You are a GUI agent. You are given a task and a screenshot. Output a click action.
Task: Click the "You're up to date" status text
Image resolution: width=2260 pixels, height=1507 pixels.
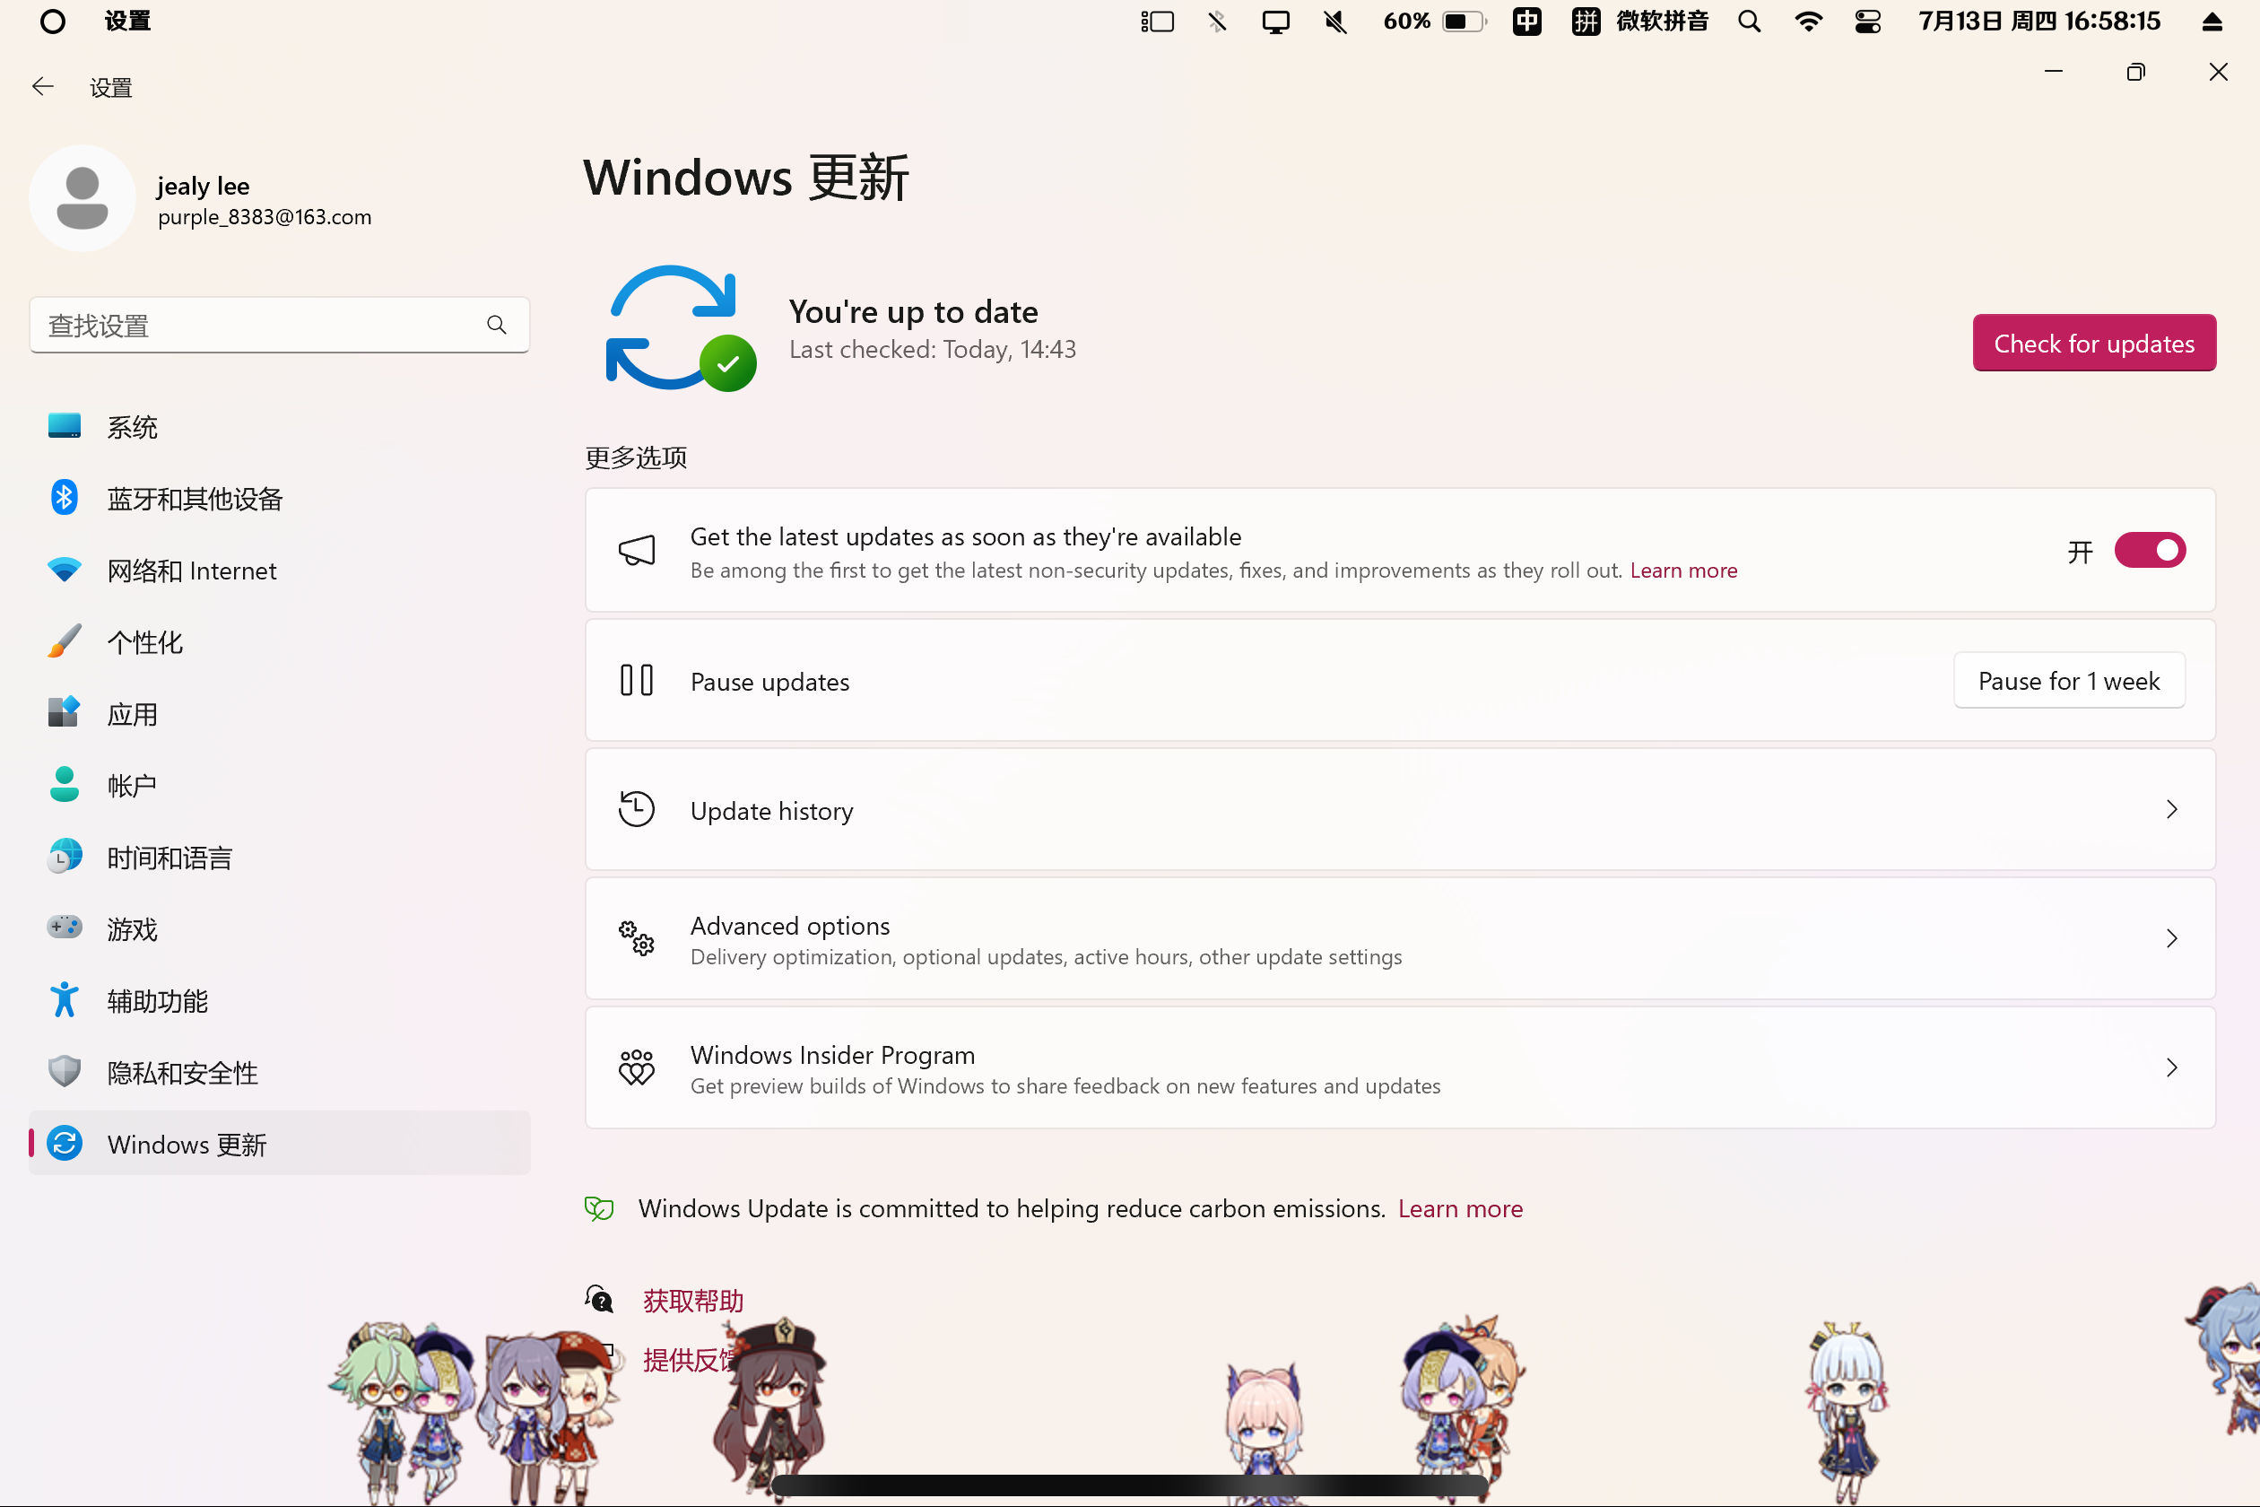[913, 311]
